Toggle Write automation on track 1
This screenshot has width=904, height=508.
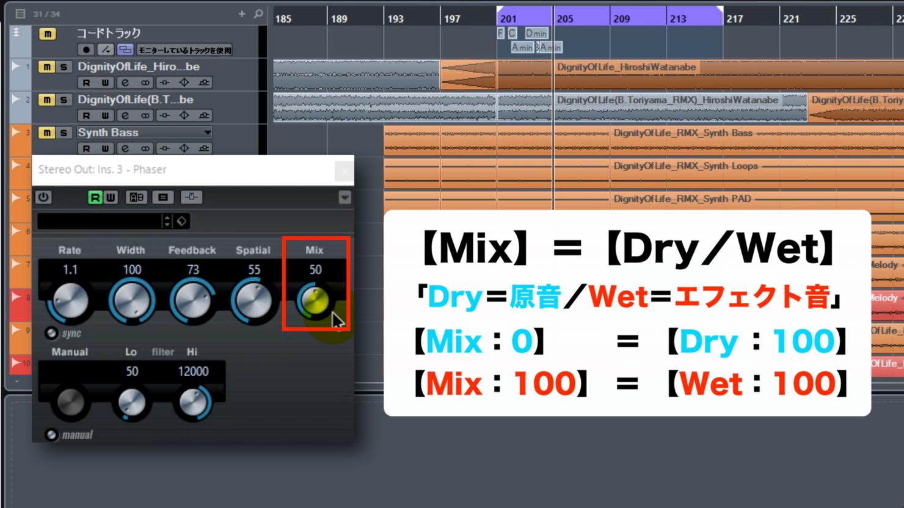click(106, 82)
